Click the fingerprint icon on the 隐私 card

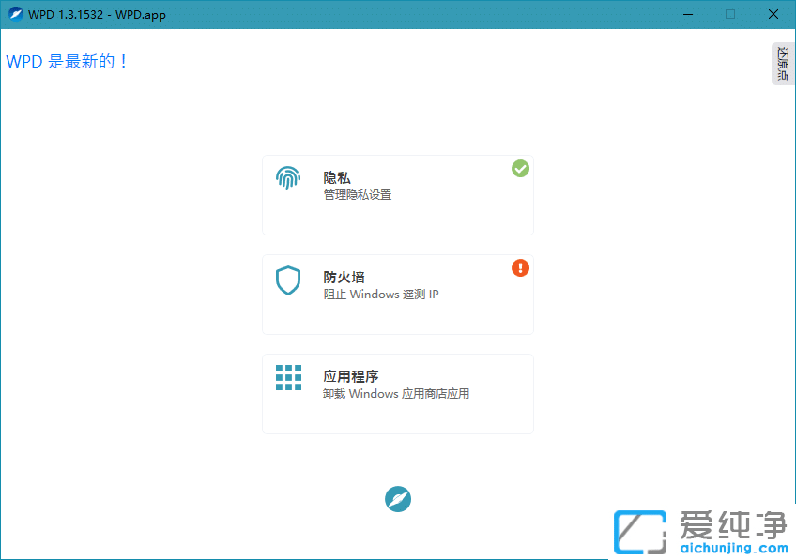click(288, 178)
